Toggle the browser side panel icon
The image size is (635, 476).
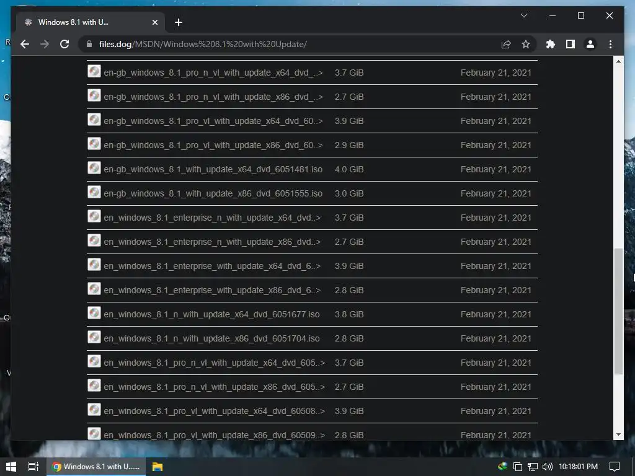click(x=571, y=44)
